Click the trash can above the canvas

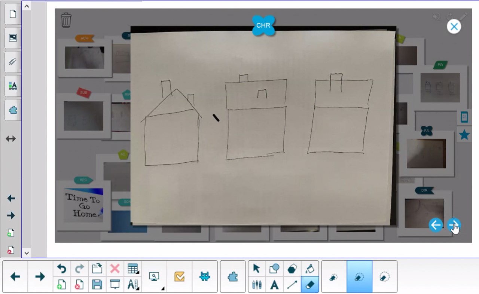(x=66, y=20)
